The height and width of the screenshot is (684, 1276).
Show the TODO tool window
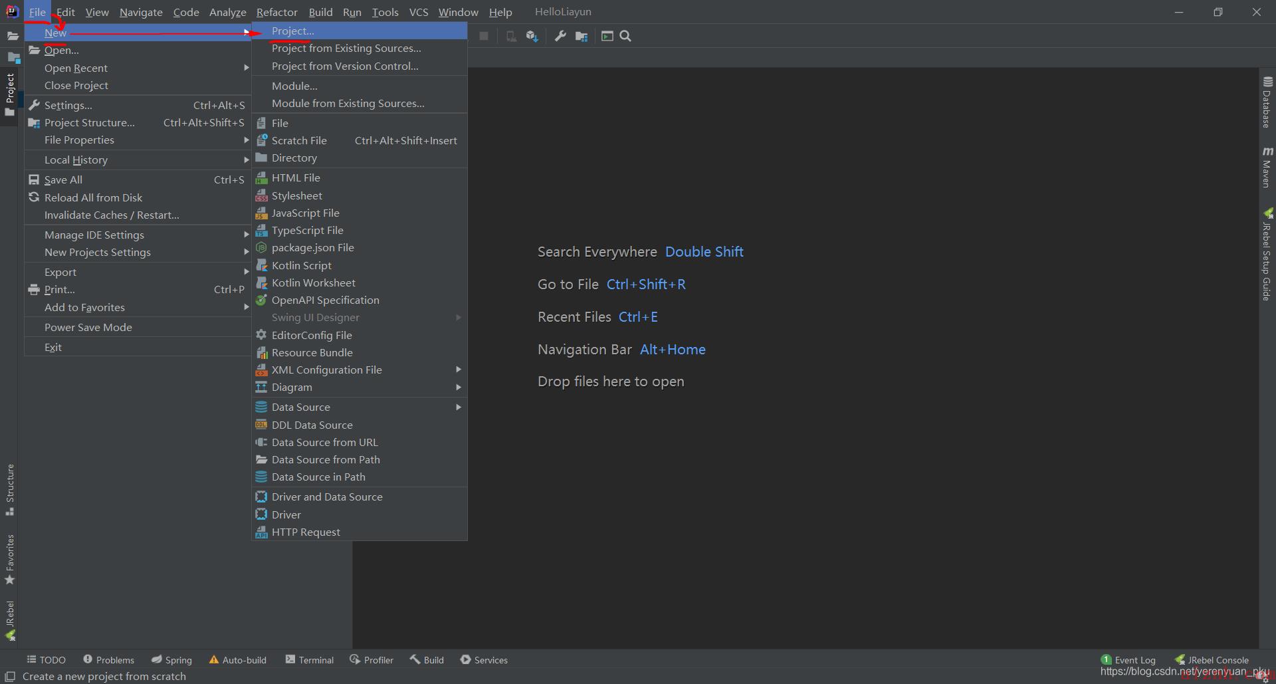pos(46,659)
